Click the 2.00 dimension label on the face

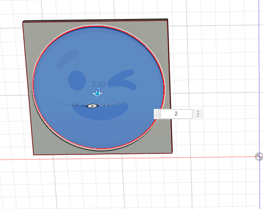(x=99, y=84)
